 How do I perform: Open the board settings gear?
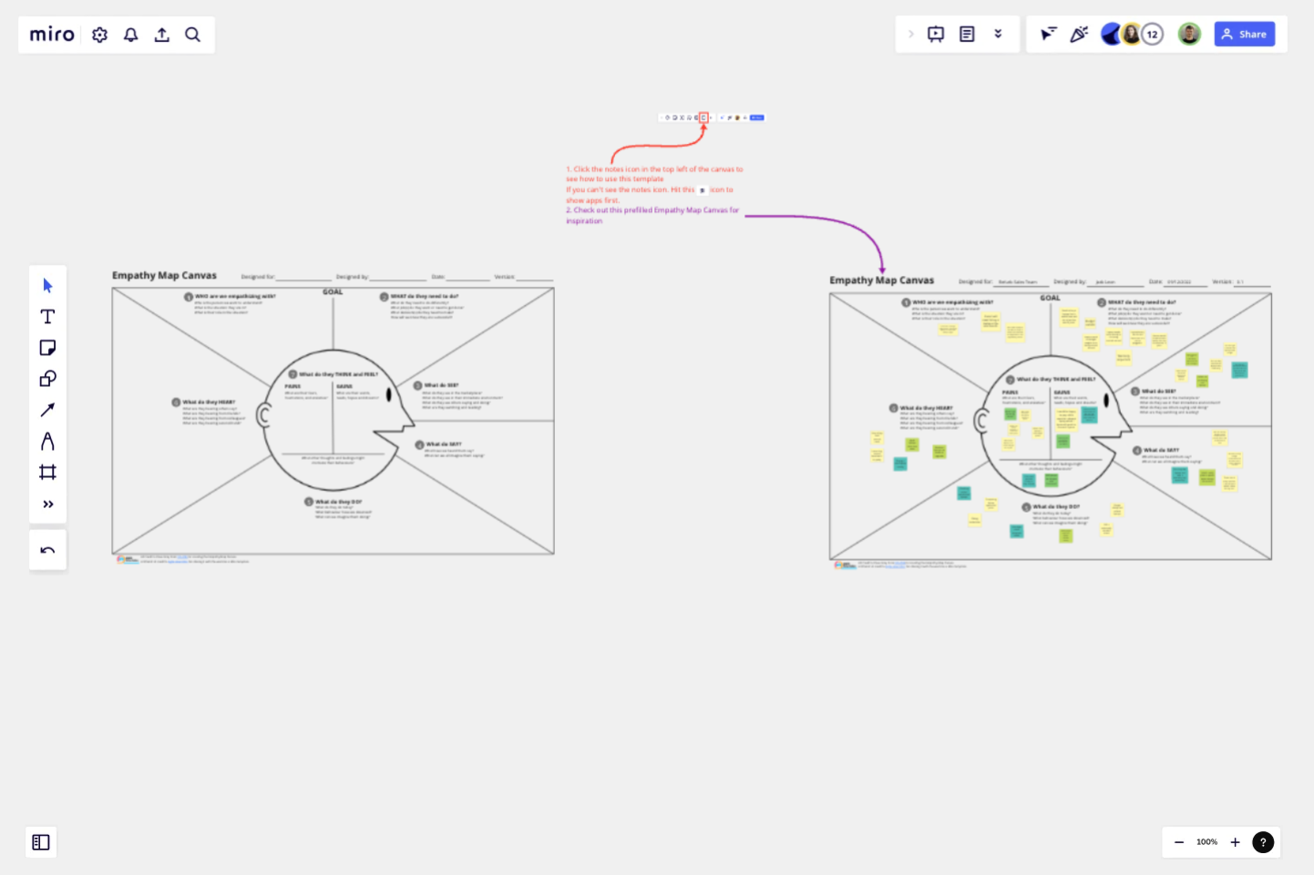click(99, 34)
